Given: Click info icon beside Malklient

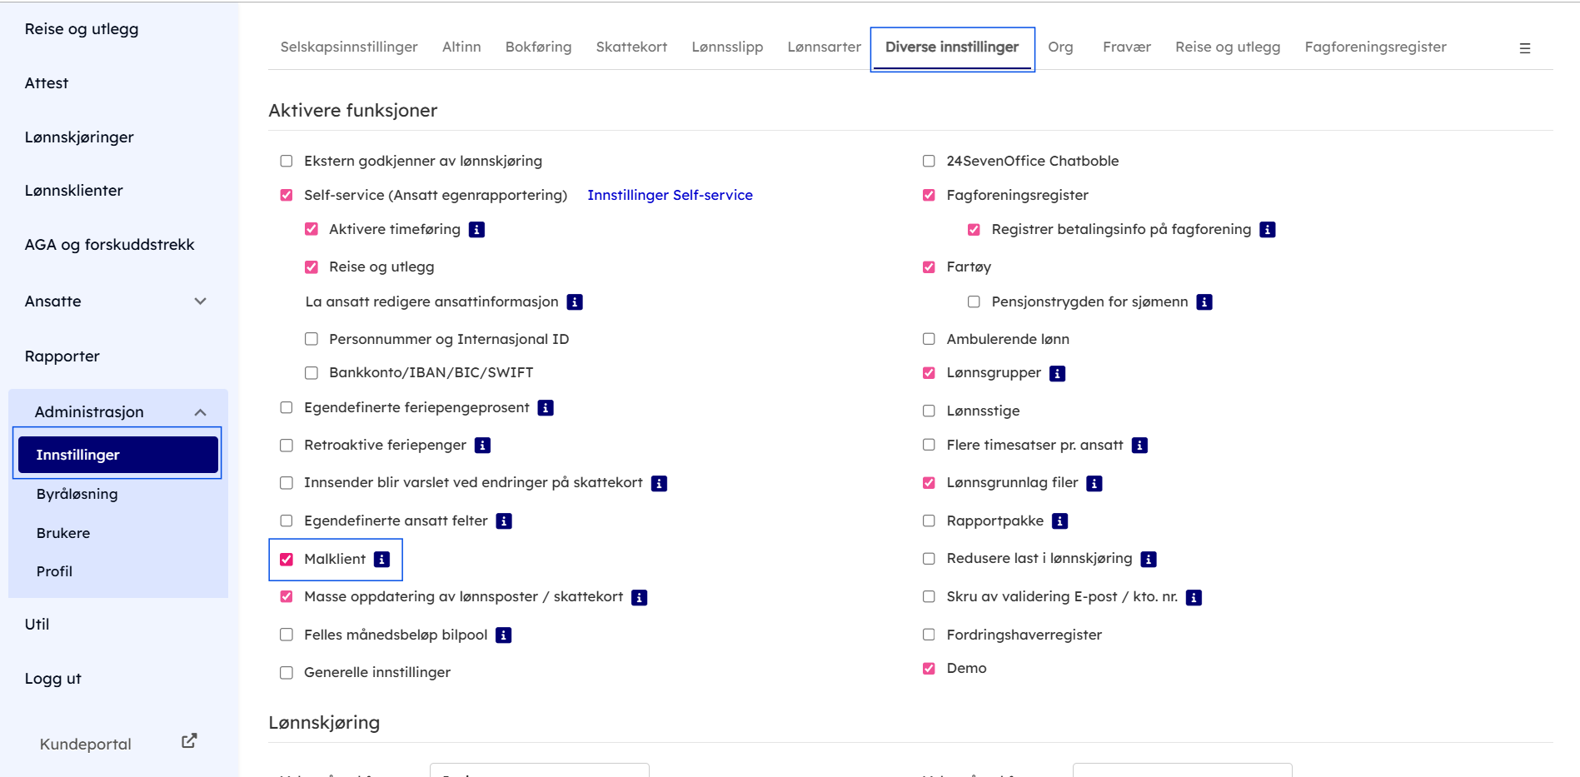Looking at the screenshot, I should click(381, 560).
